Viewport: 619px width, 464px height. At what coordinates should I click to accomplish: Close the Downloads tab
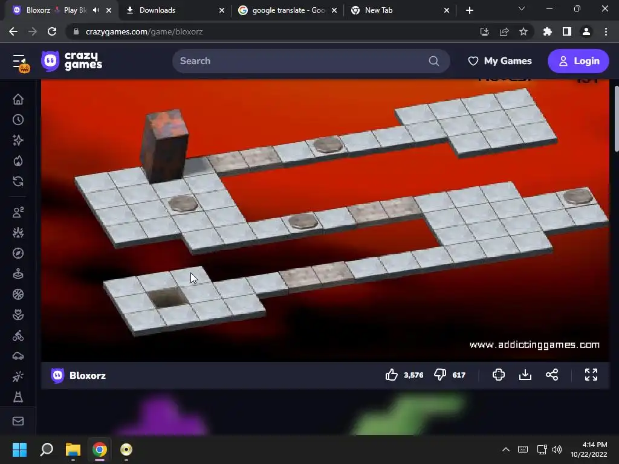(222, 10)
